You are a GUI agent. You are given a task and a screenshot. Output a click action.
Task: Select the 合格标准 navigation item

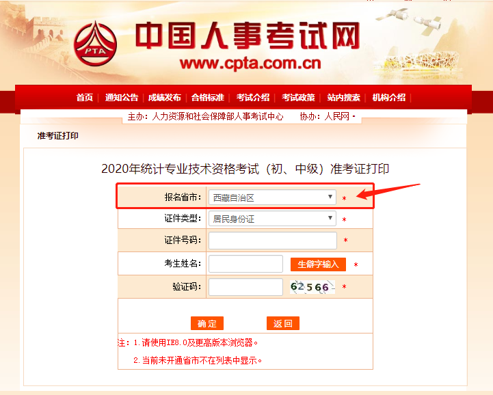coord(207,98)
